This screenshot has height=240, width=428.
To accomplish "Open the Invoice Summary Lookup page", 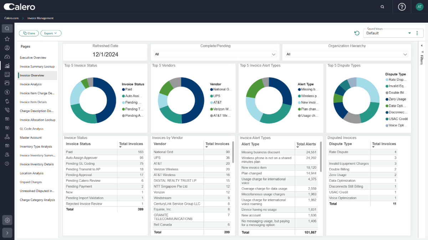I will click(x=37, y=66).
